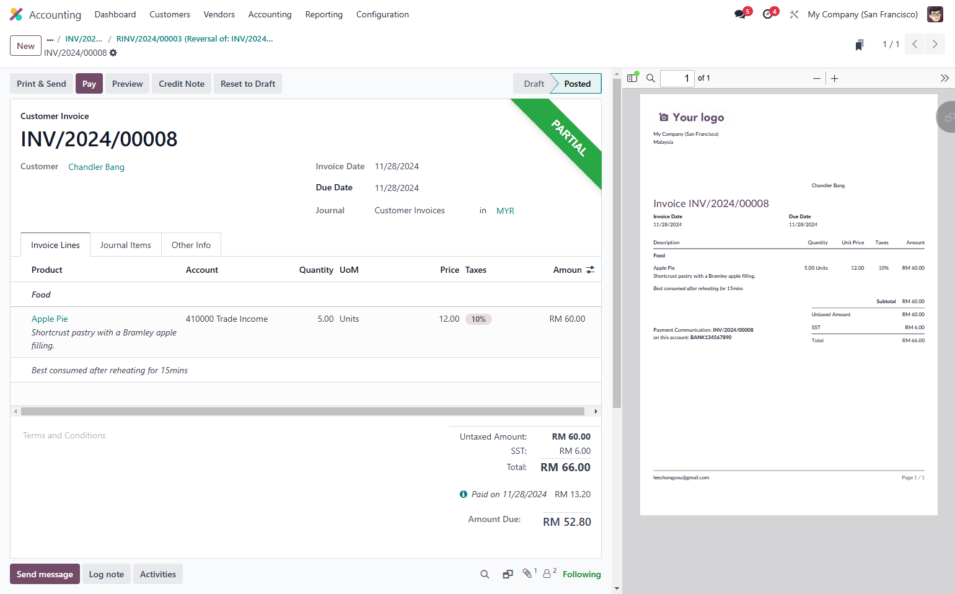Click the Pay button

point(89,84)
